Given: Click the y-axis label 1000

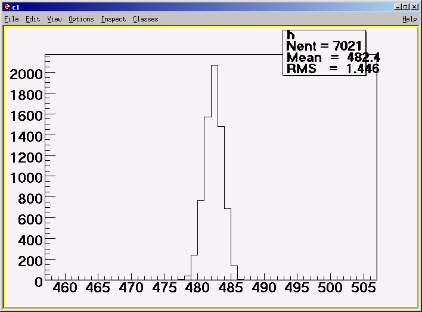Looking at the screenshot, I should (x=26, y=178).
